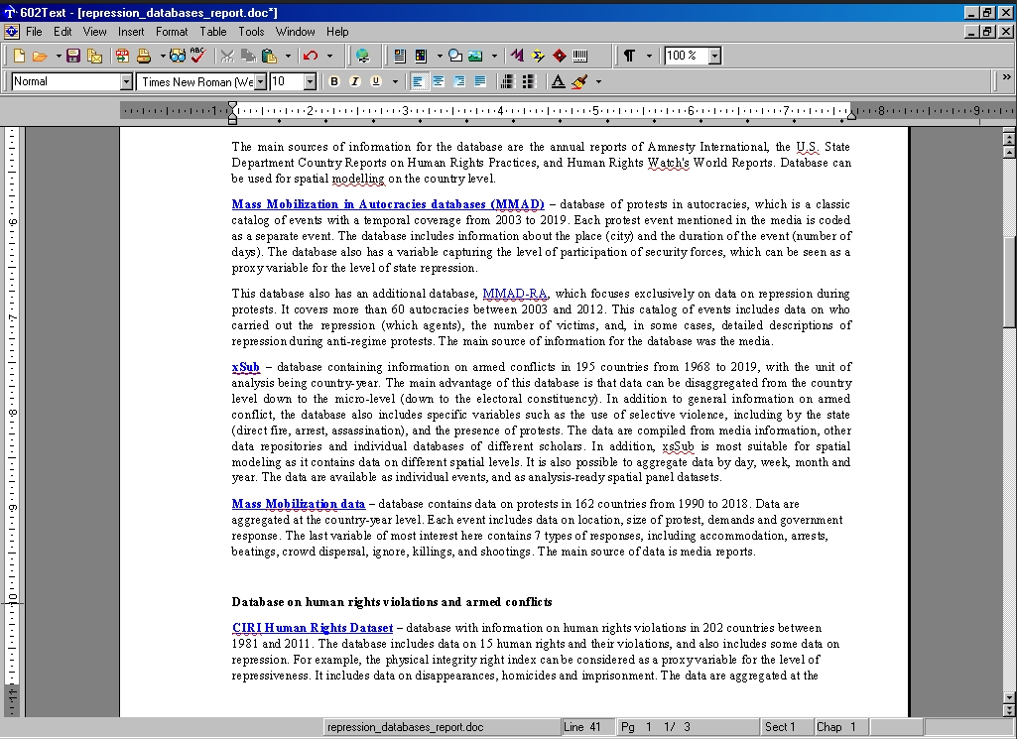Center-align the paragraph text
This screenshot has width=1017, height=739.
pos(439,81)
